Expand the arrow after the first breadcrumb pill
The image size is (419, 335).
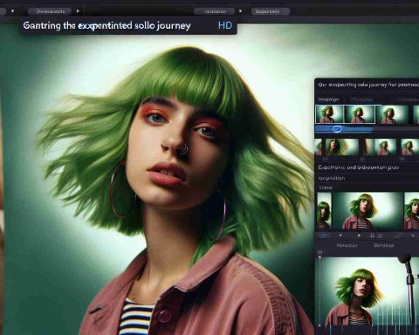(78, 11)
